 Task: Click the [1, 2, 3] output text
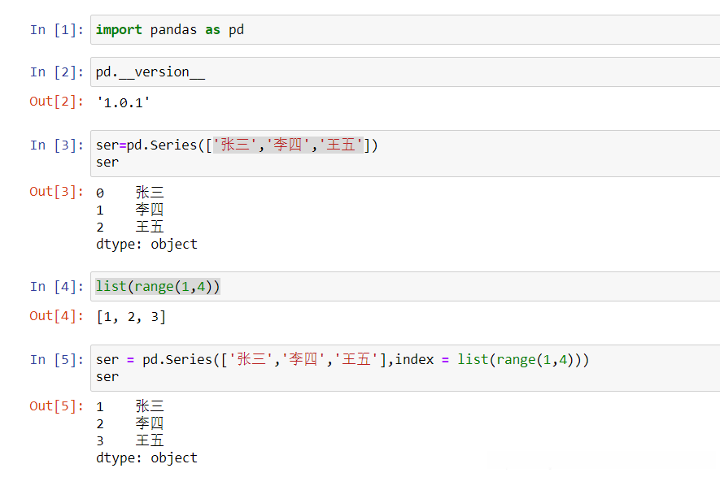(130, 317)
